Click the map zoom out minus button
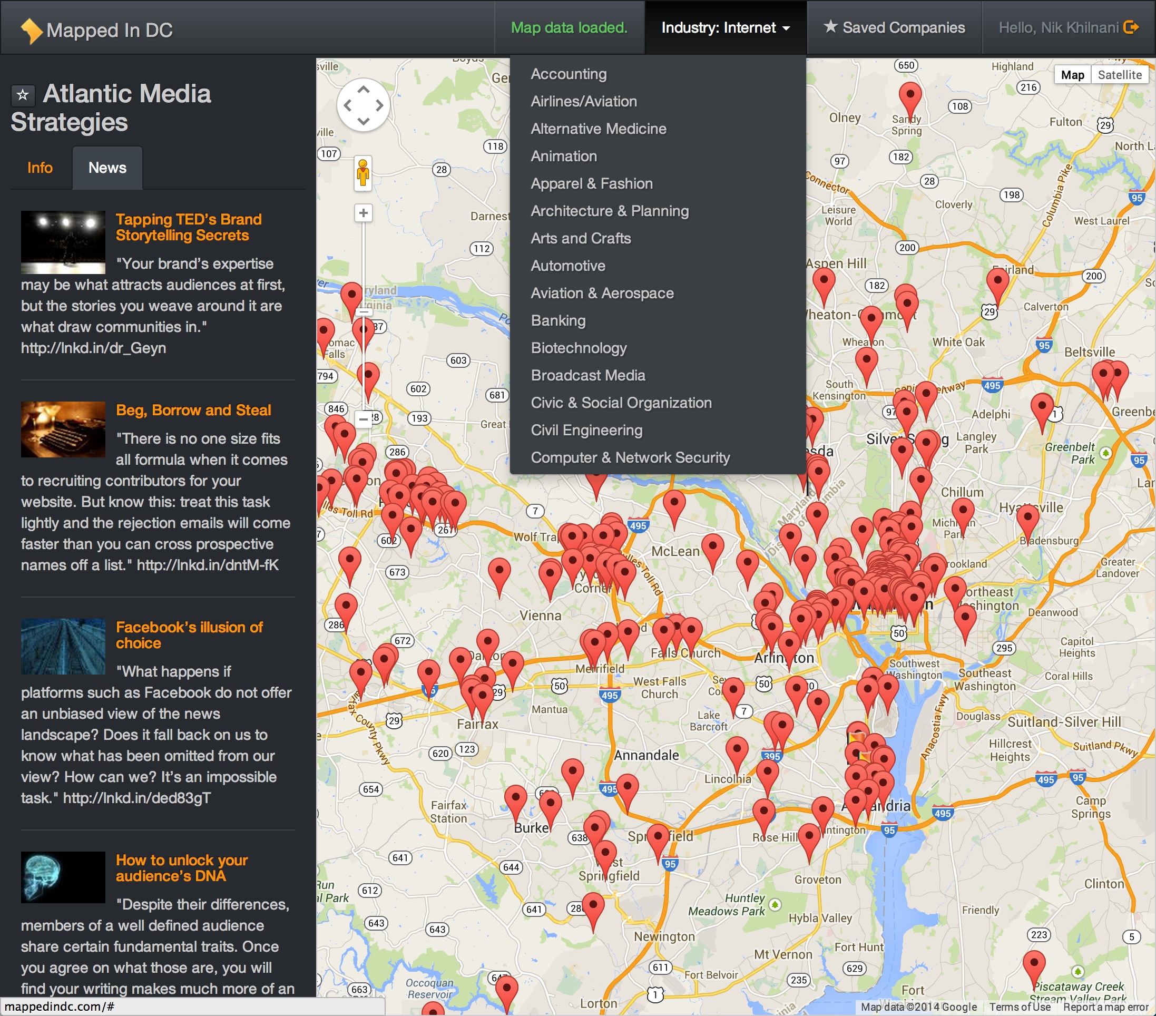Screen dimensions: 1156x1016 tap(363, 419)
